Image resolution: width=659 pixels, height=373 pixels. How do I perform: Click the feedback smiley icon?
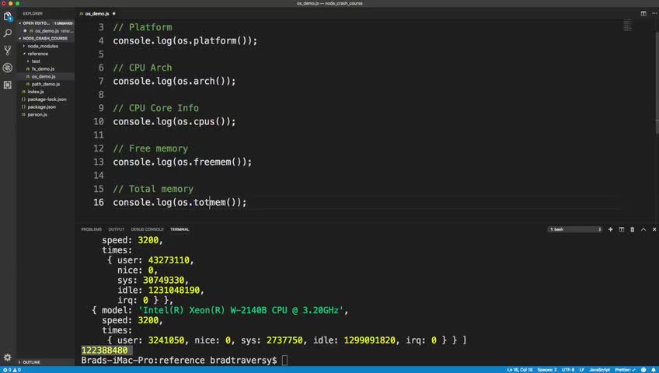pos(643,370)
